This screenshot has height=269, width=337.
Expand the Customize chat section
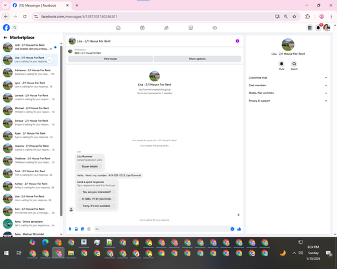click(288, 78)
